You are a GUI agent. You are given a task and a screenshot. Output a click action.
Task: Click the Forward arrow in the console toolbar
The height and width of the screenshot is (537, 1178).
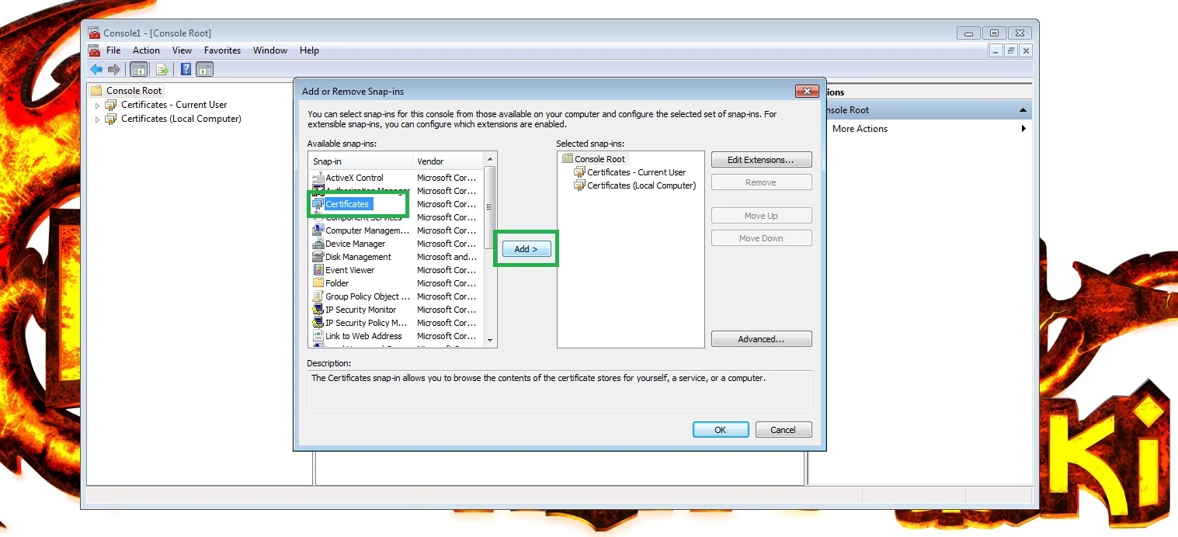pos(114,69)
